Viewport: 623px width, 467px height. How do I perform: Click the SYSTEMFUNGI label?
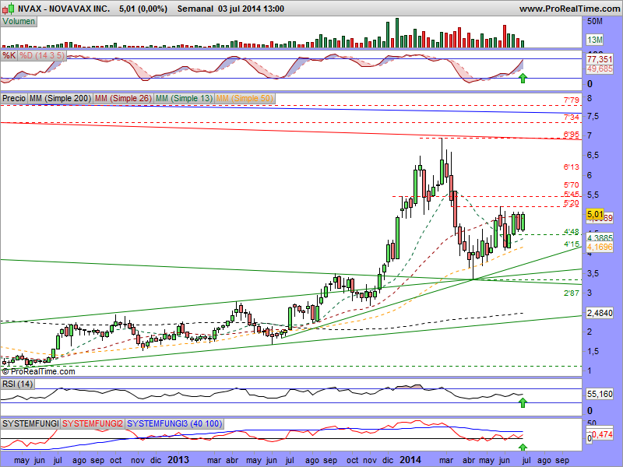coord(30,423)
